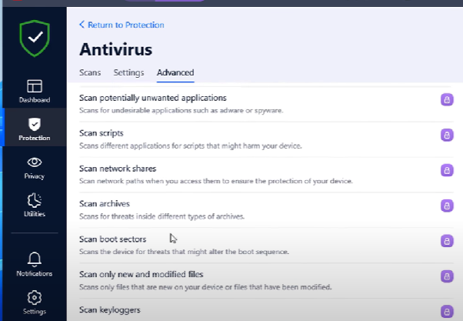Click lock icon beside Scan archives

[446, 206]
